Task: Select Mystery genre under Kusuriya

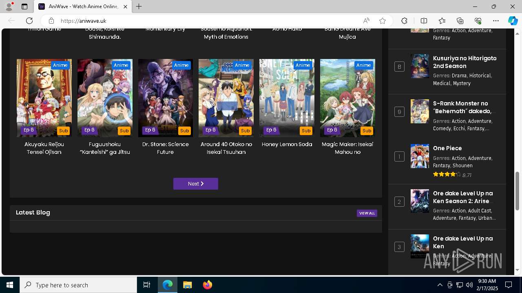Action: point(462,83)
